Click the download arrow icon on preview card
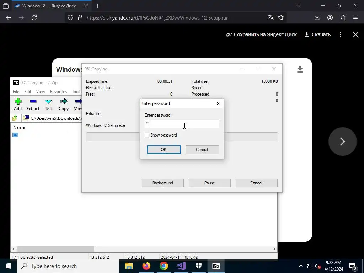364x273 pixels. (x=300, y=69)
